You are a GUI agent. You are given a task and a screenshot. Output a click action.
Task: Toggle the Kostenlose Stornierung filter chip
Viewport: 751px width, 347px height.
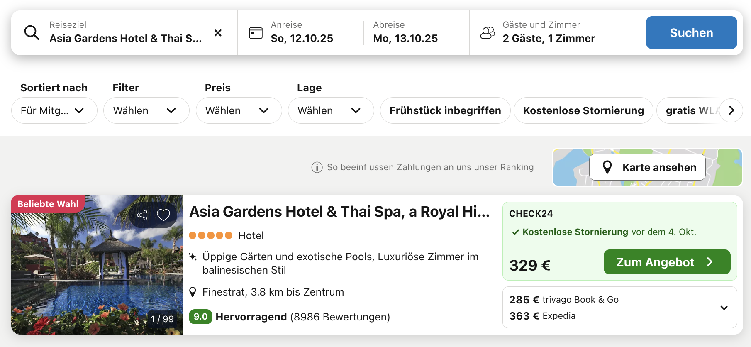pyautogui.click(x=583, y=110)
